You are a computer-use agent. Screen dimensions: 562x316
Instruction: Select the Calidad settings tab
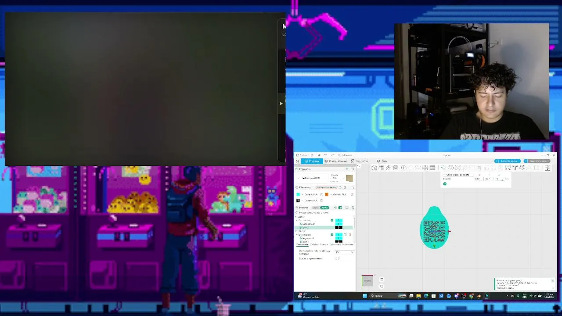(314, 244)
